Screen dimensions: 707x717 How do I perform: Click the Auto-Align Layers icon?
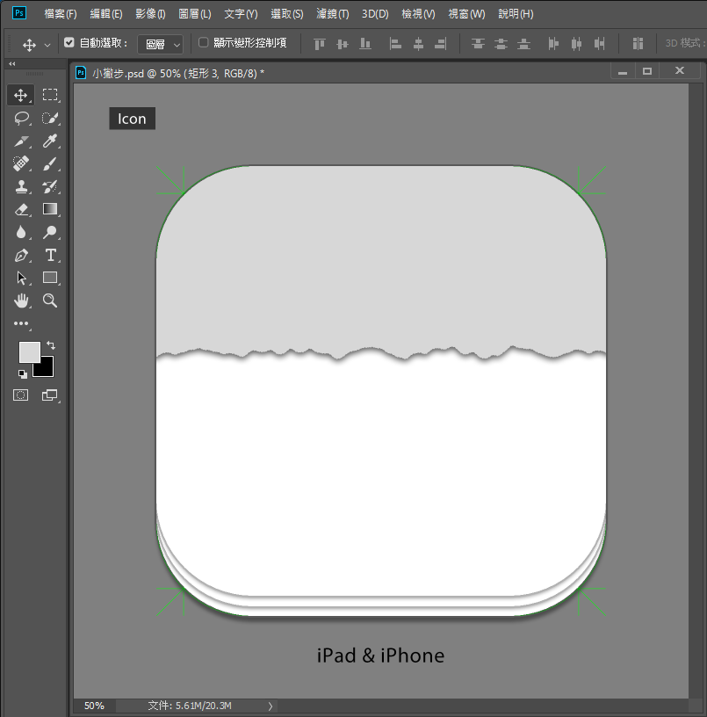point(638,44)
